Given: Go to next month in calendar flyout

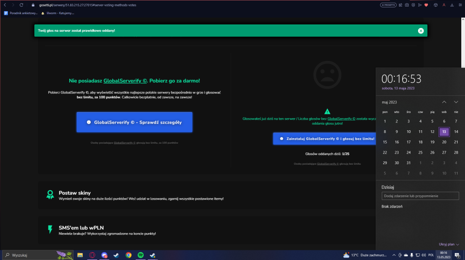Looking at the screenshot, I should click(456, 102).
